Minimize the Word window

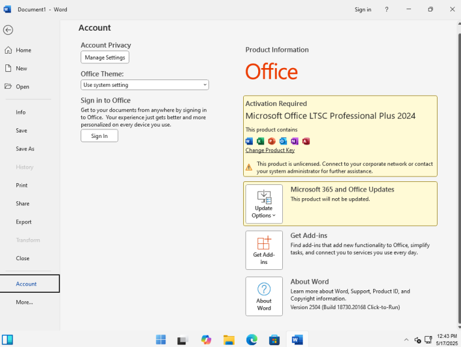[x=409, y=10]
